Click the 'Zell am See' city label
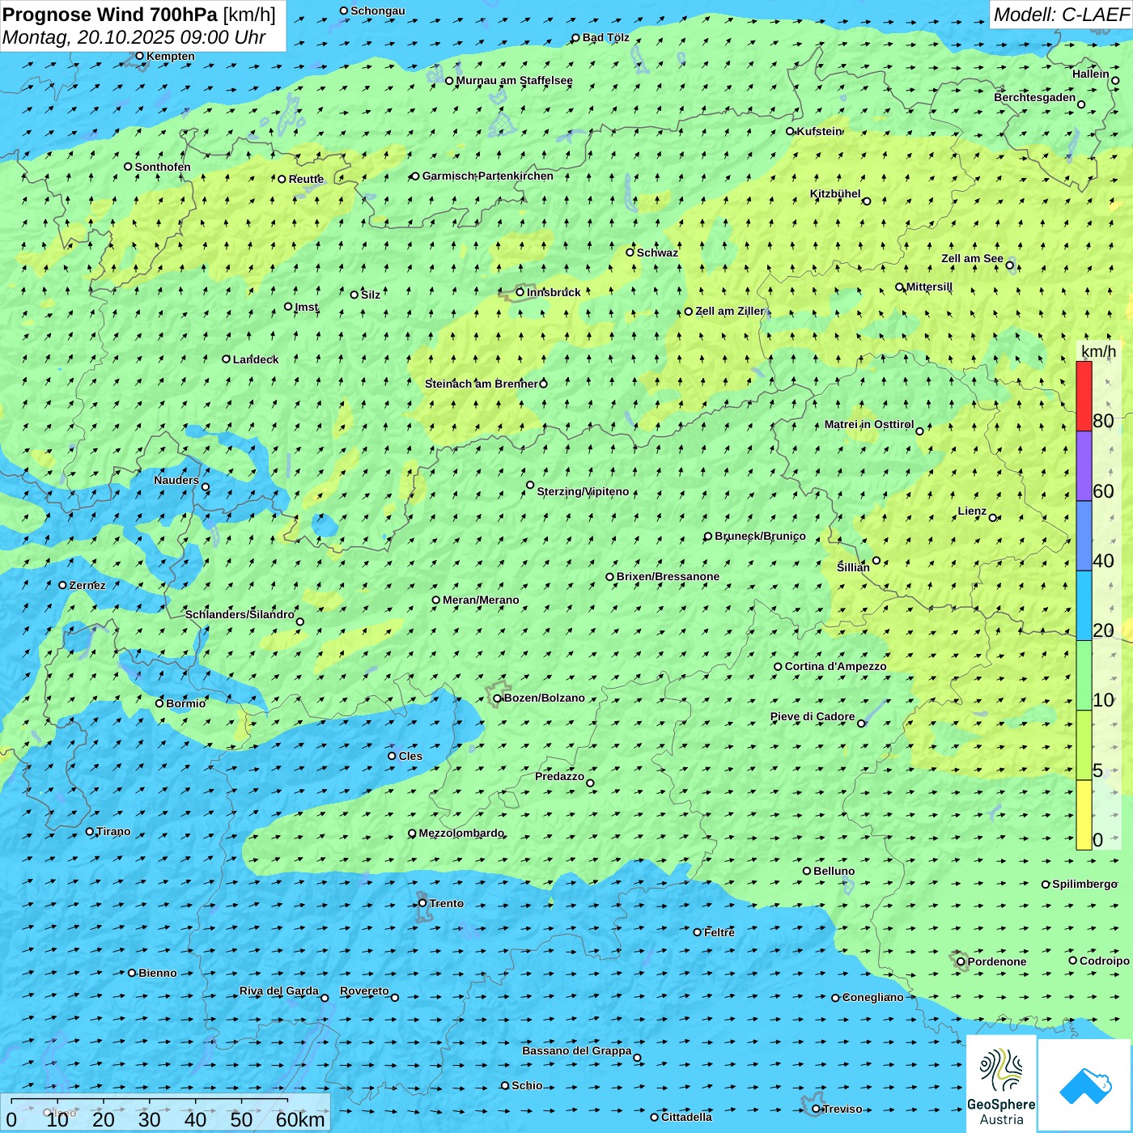The image size is (1133, 1133). 972,259
